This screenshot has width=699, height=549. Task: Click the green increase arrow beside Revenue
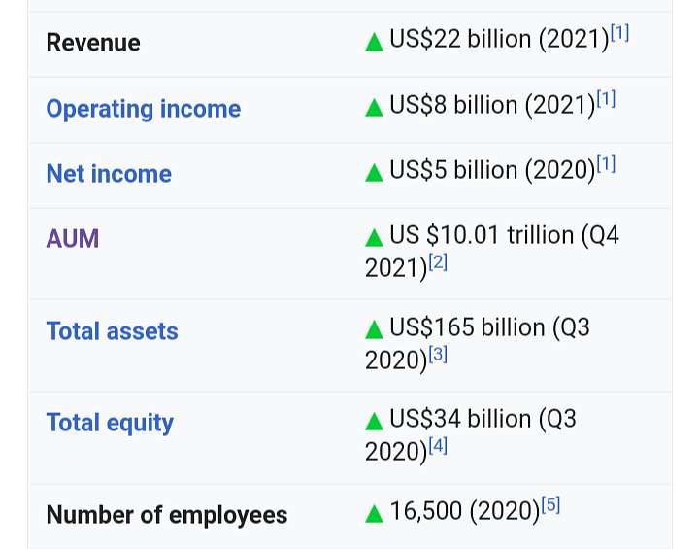point(374,43)
